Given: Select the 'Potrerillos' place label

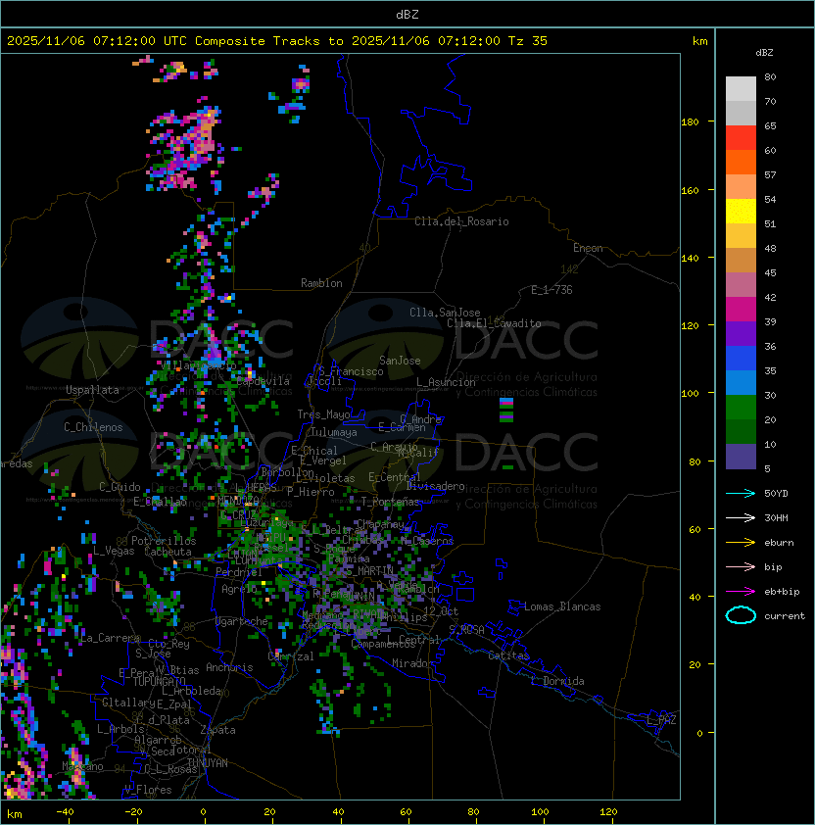Looking at the screenshot, I should [164, 541].
